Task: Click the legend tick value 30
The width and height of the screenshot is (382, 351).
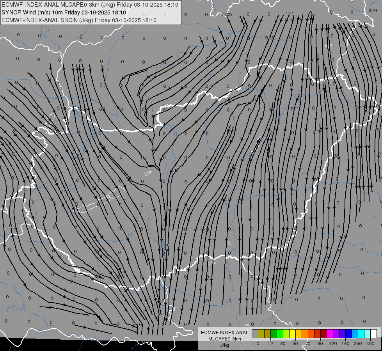Action: point(283,344)
